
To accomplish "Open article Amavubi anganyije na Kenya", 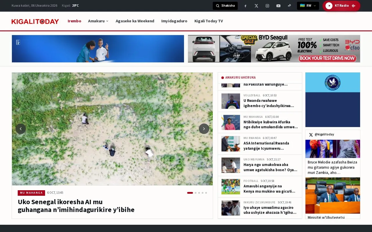I will coord(269,188).
